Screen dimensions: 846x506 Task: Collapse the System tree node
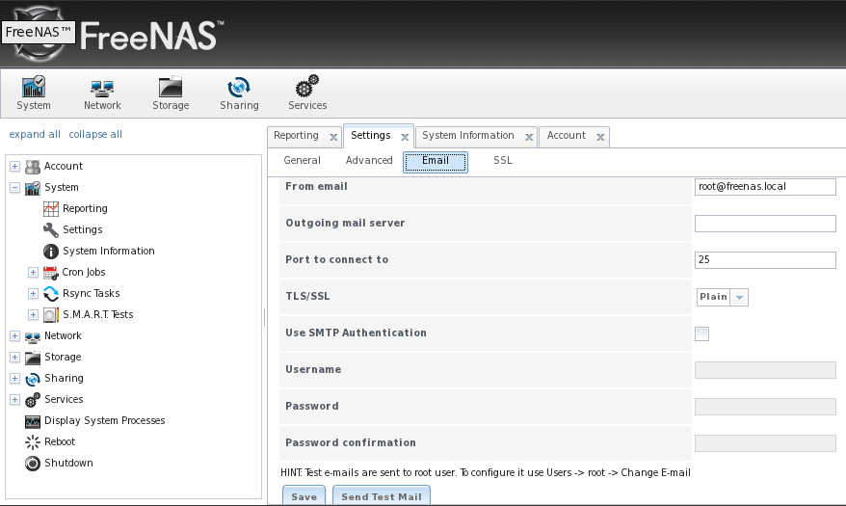tap(14, 188)
